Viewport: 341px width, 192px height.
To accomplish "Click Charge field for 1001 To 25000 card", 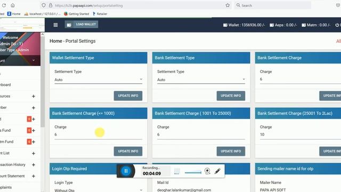I will point(201,135).
